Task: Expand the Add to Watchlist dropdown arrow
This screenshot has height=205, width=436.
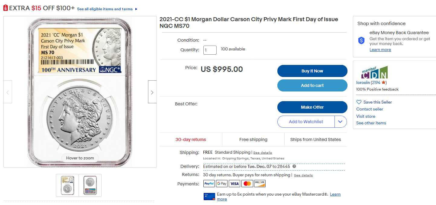Action: 340,122
